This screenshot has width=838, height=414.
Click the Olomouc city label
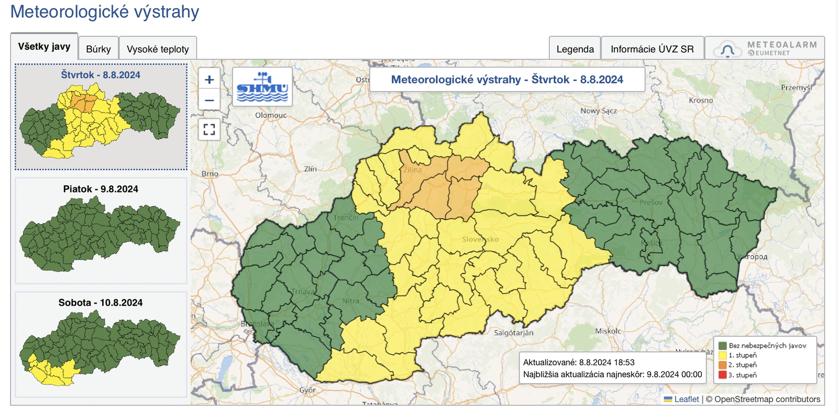(271, 115)
